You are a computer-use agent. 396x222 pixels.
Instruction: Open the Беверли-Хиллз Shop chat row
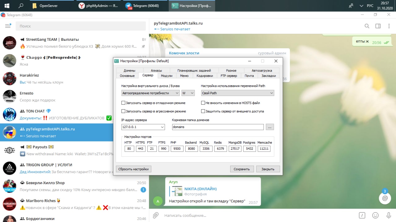coord(74,186)
